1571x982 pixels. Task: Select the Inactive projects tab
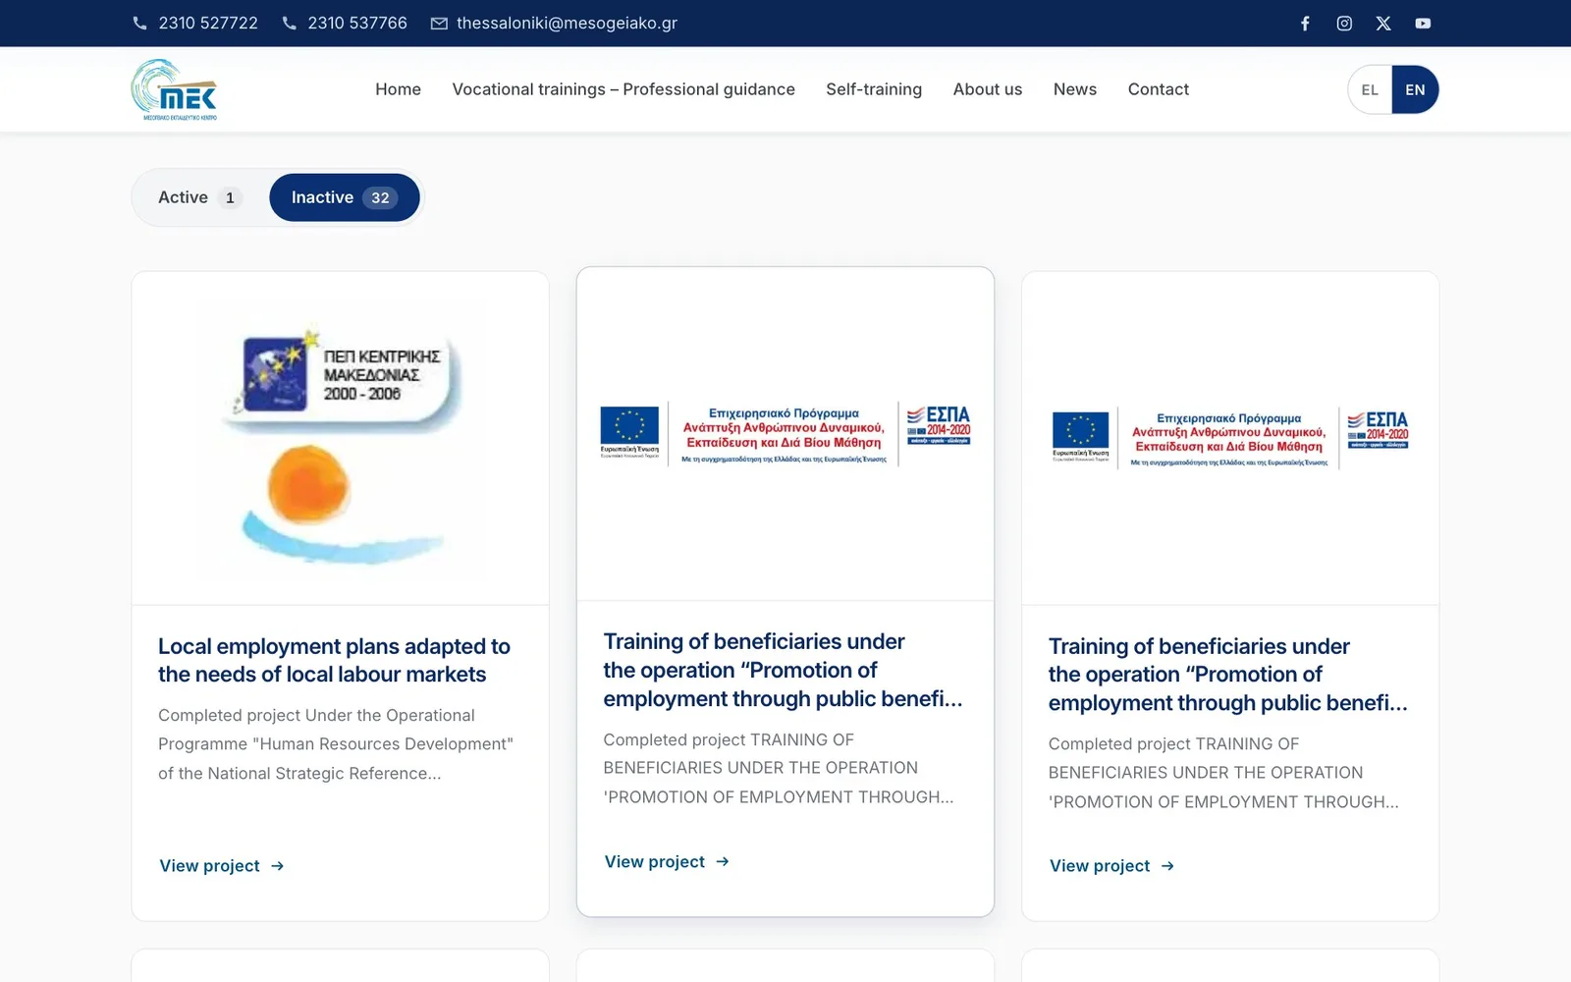click(x=345, y=197)
